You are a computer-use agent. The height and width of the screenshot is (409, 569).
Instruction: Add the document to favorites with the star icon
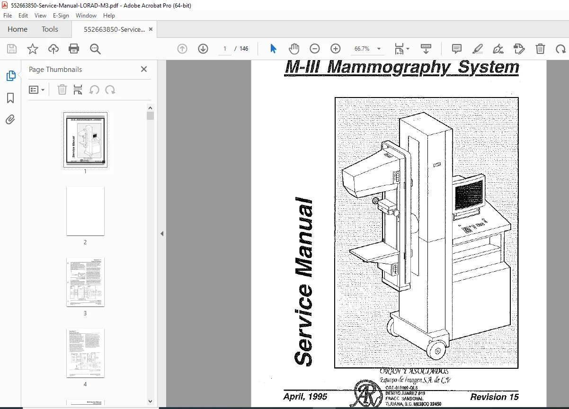(33, 49)
